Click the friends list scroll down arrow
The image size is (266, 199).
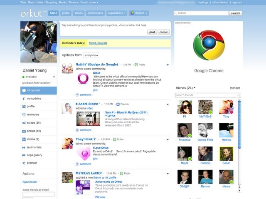[x=239, y=191]
